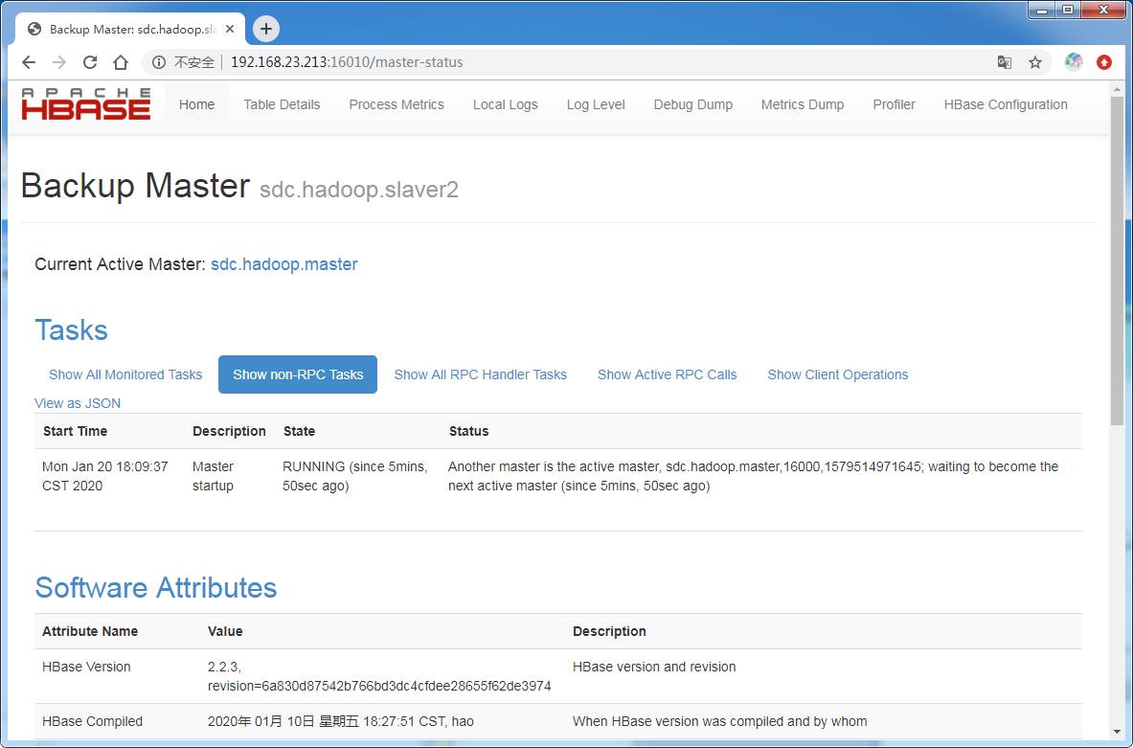This screenshot has width=1133, height=748.
Task: Click the Apache HBase logo
Action: (86, 104)
